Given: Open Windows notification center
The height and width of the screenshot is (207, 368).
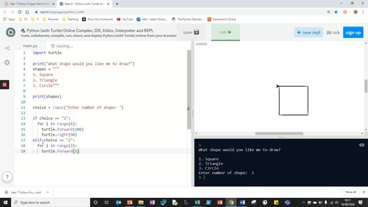Looking at the screenshot, I should pyautogui.click(x=361, y=202).
